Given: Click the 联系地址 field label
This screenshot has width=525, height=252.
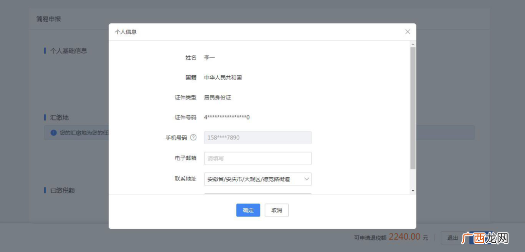Looking at the screenshot, I should (186, 179).
